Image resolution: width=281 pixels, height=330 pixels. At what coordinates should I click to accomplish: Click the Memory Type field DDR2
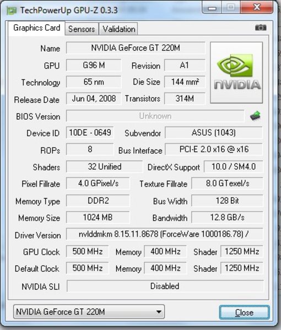(98, 201)
